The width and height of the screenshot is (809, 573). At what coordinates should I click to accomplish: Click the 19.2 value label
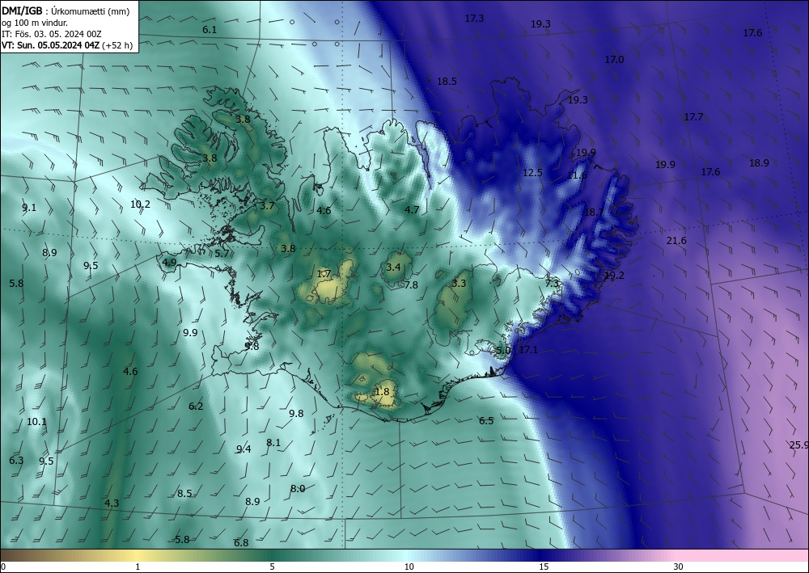click(614, 276)
